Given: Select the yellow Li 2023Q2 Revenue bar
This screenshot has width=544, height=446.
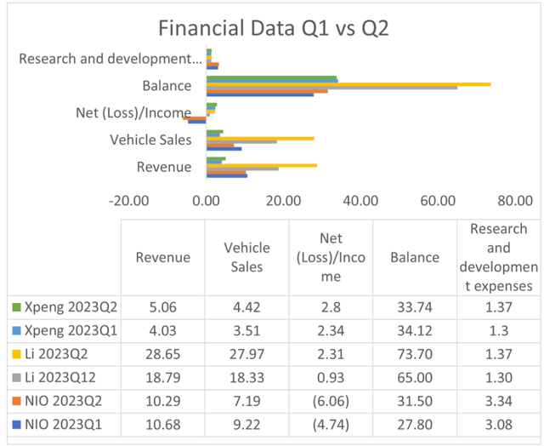Looking at the screenshot, I should point(262,166).
